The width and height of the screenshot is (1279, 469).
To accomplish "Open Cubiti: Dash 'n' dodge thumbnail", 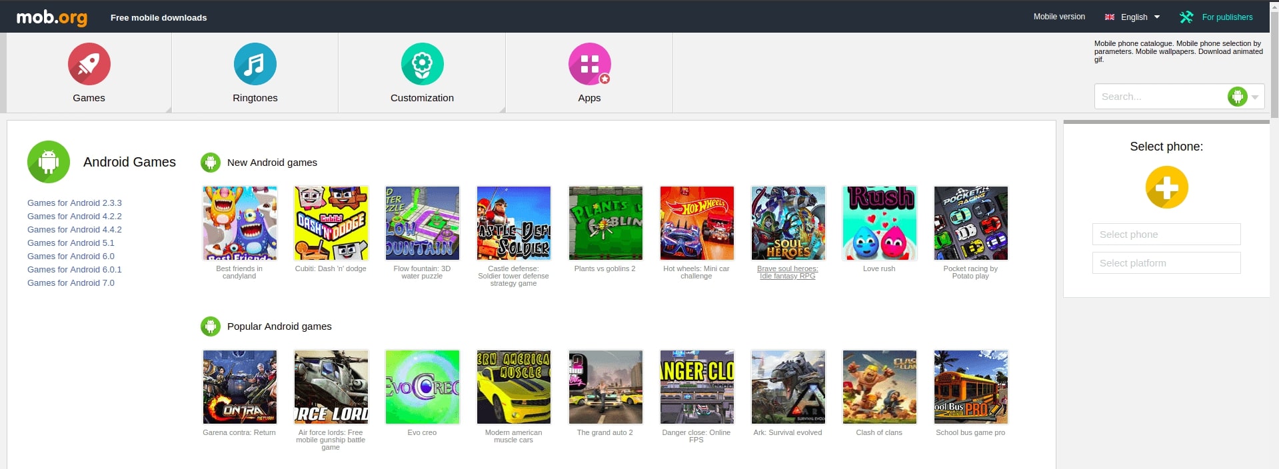I will [331, 223].
